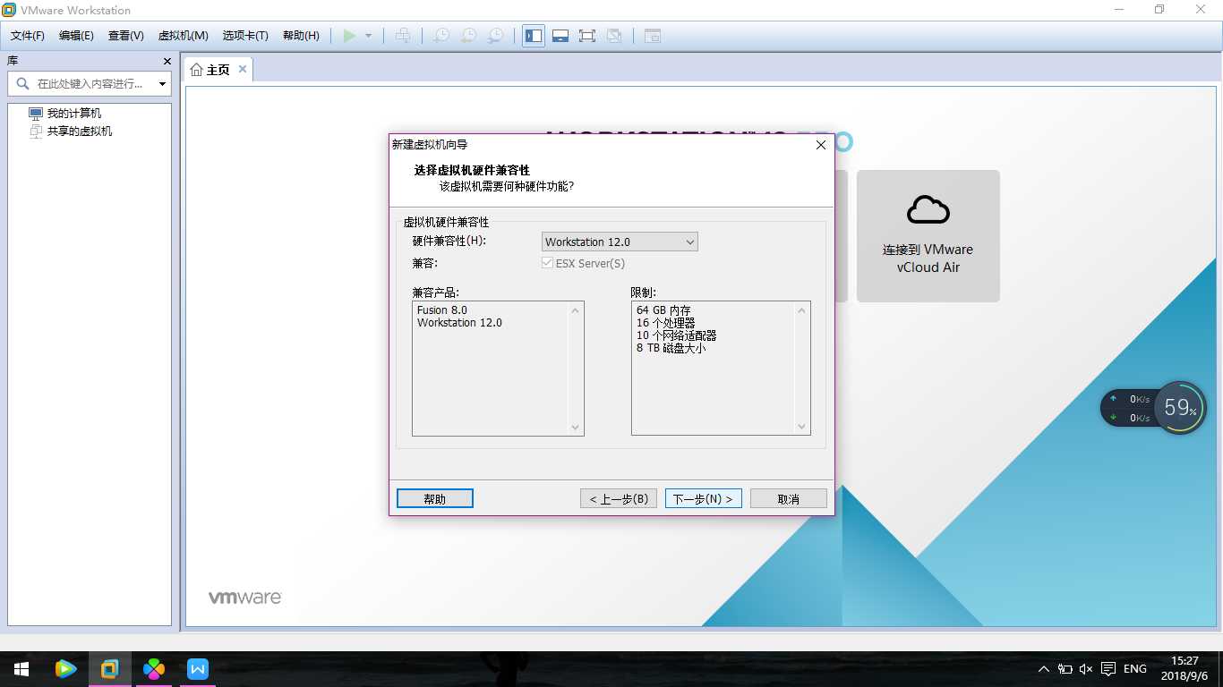Click the take snapshot clock icon
This screenshot has height=687, width=1223.
[441, 36]
